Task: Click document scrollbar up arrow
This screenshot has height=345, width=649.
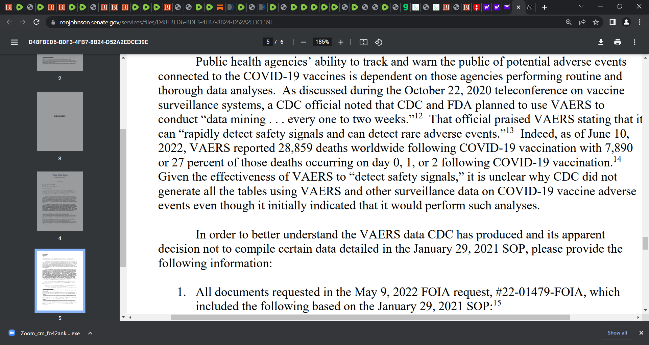Action: pyautogui.click(x=645, y=58)
